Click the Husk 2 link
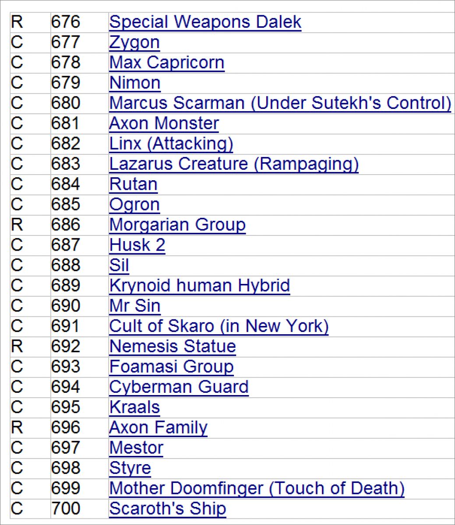Image resolution: width=455 pixels, height=525 pixels. click(137, 245)
